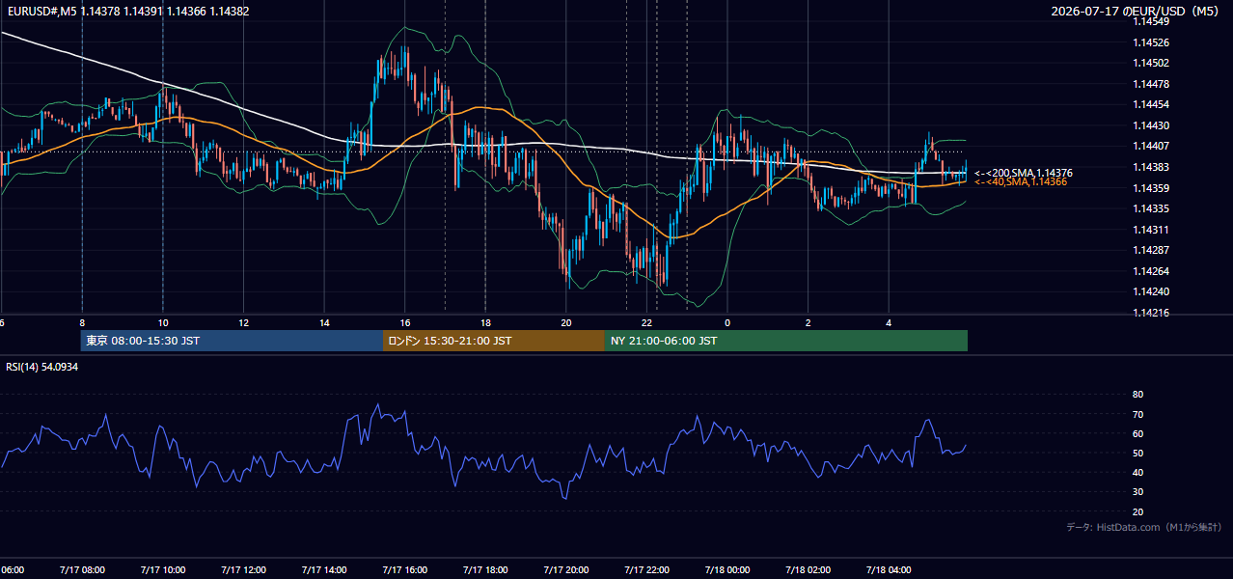
Task: Click the 7/18 02:00 bottom date label
Action: 808,570
